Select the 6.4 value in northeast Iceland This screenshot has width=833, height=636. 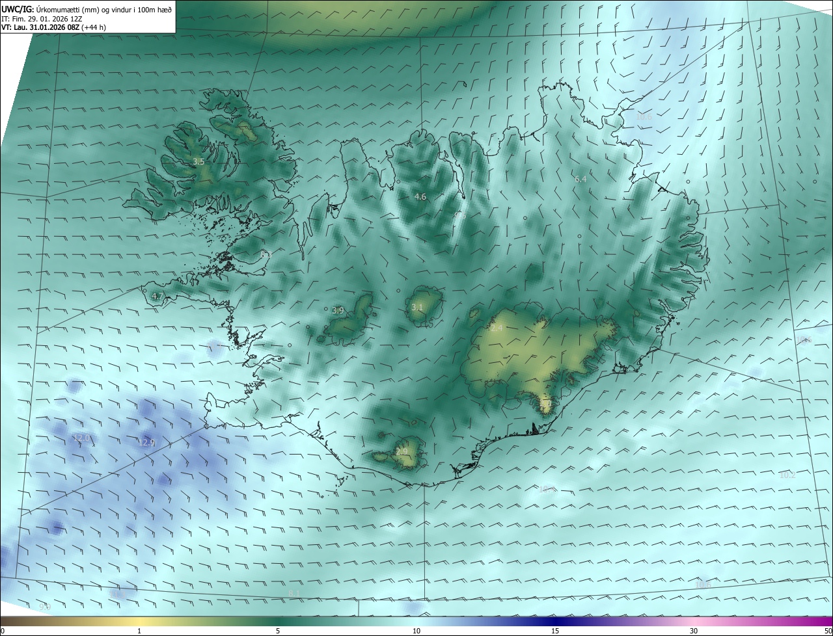pyautogui.click(x=580, y=179)
